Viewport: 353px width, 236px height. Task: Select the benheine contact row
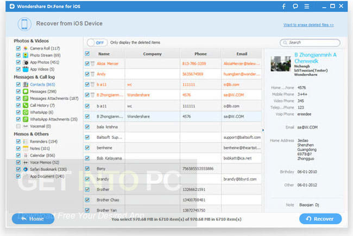point(173,148)
